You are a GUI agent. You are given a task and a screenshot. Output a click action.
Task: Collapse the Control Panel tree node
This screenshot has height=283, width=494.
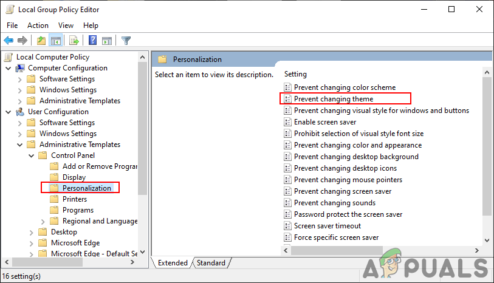coord(31,156)
